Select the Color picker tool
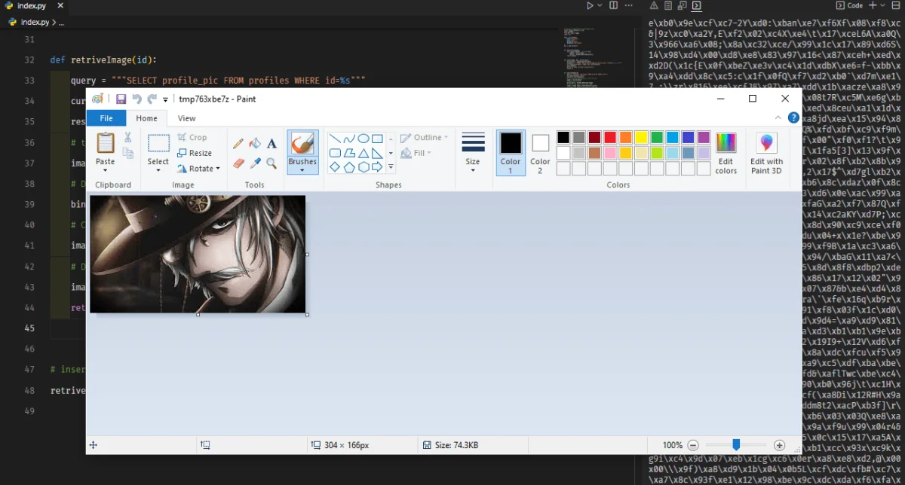Image resolution: width=905 pixels, height=485 pixels. click(254, 163)
